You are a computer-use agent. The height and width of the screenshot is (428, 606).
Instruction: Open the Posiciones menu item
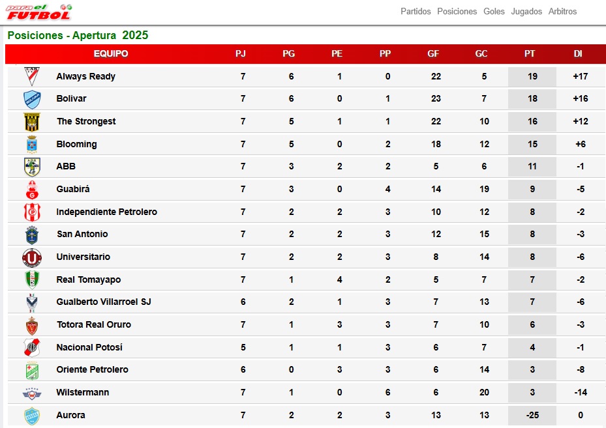click(x=457, y=12)
